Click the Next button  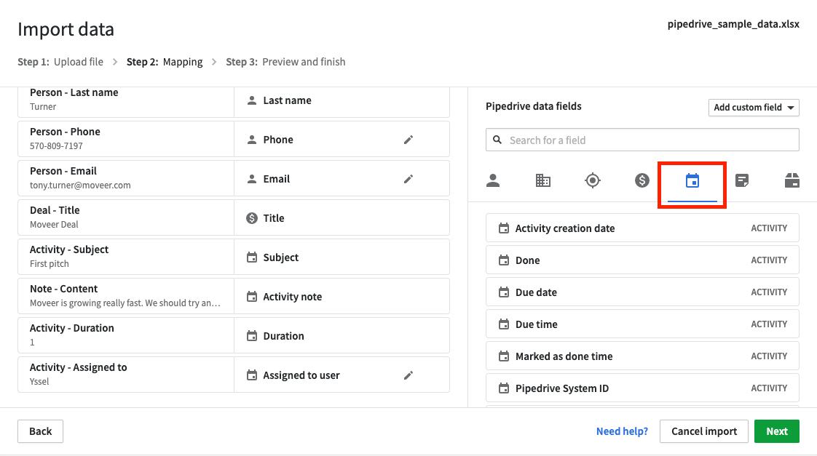pos(776,431)
